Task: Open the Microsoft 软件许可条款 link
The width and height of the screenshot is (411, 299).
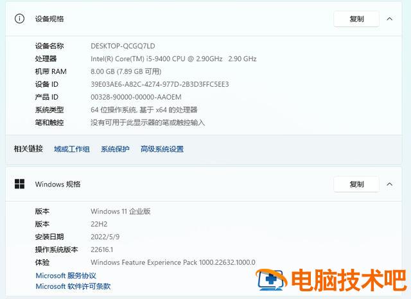Action: [x=73, y=286]
